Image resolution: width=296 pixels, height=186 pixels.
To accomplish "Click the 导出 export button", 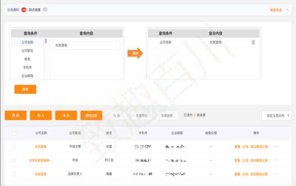I will pos(66,115).
